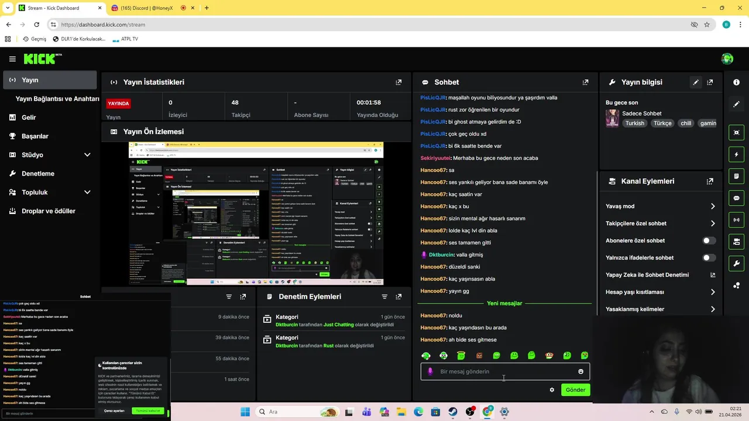Toggle Yalnızca ifadelerle sohbet switch
The height and width of the screenshot is (421, 749).
(x=709, y=258)
